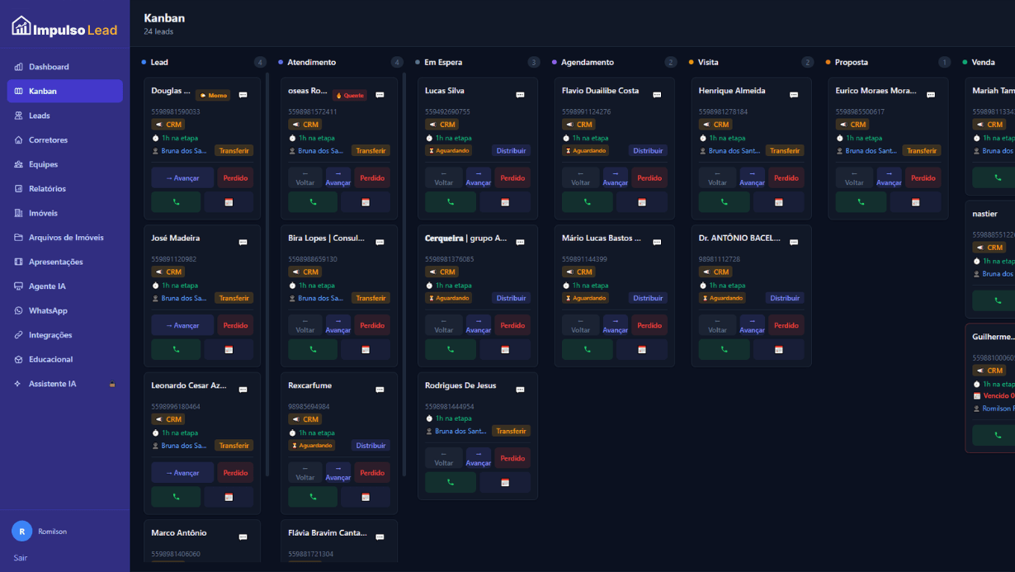Screen dimensions: 1015x572
Task: Open the calendar button on Douglas card
Action: tap(229, 201)
